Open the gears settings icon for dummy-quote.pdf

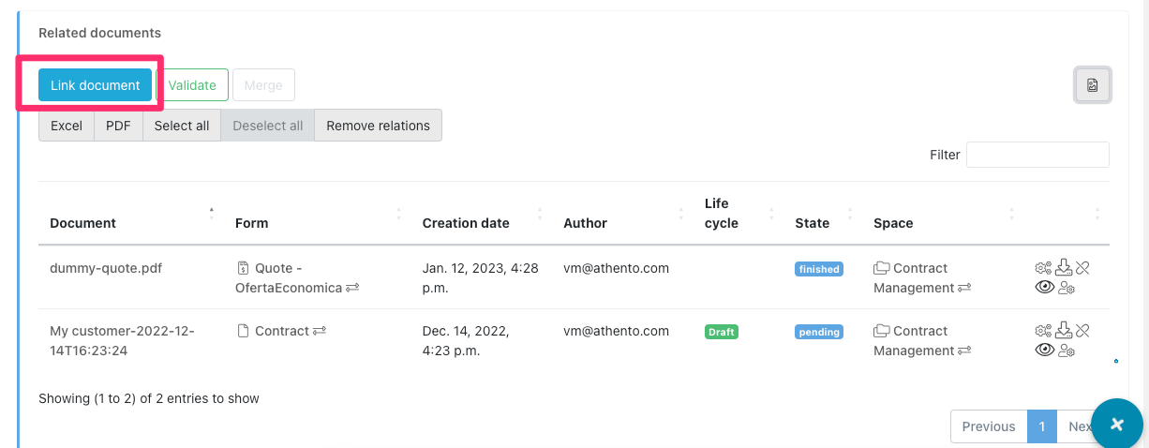(x=1043, y=268)
